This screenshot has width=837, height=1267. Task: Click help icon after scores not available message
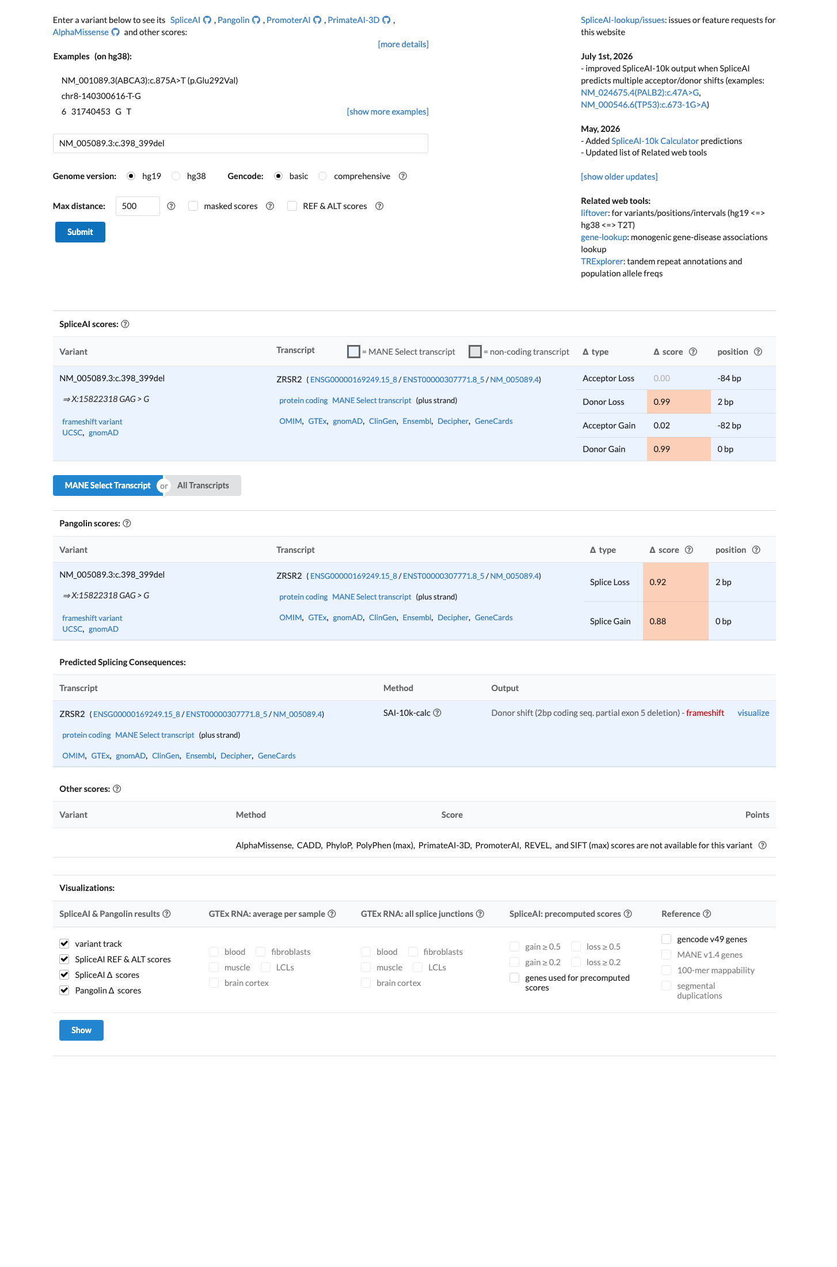[x=762, y=845]
